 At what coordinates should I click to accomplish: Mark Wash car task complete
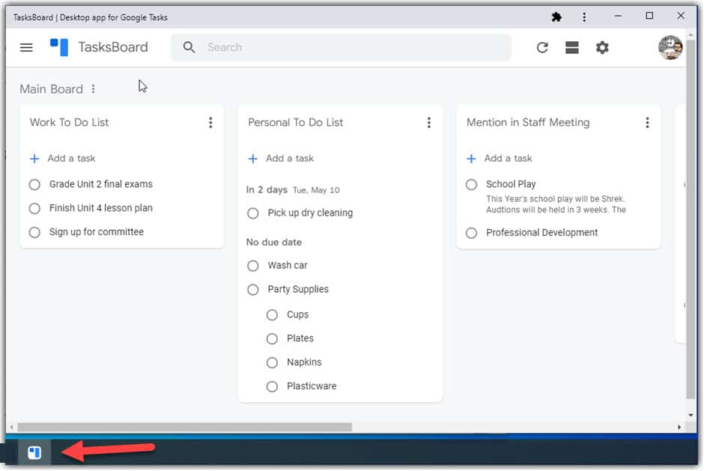(253, 266)
